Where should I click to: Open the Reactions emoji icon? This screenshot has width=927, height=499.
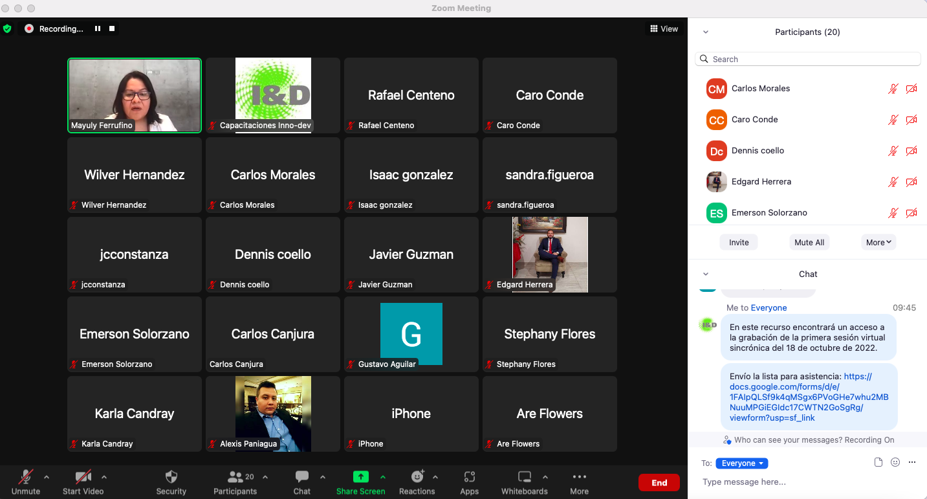coord(417,477)
